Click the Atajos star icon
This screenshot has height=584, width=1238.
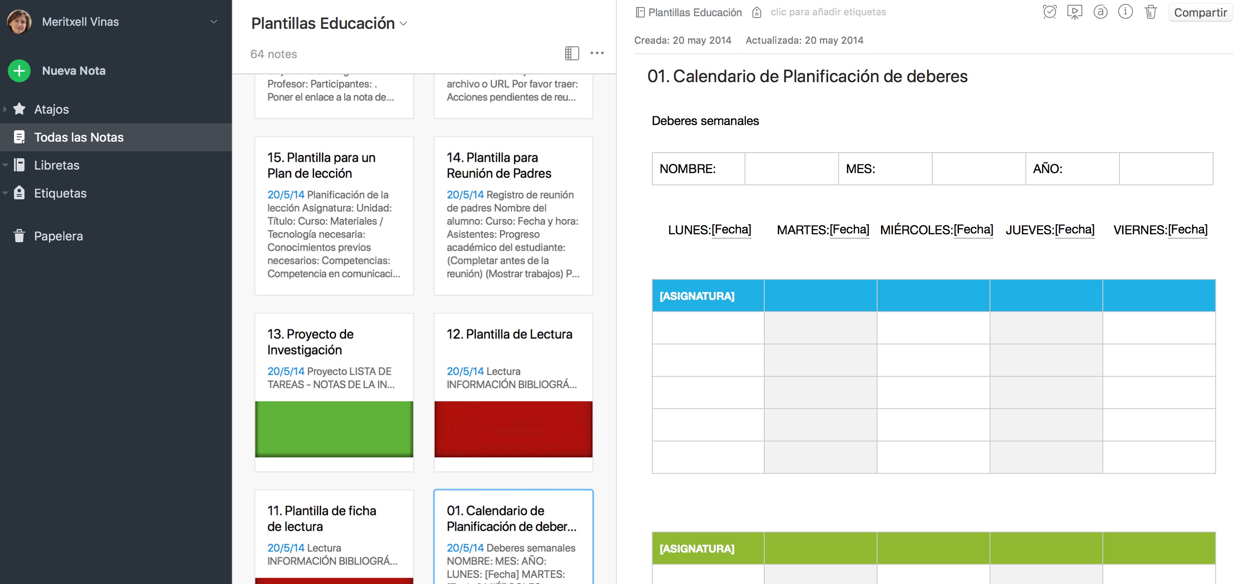click(x=19, y=109)
